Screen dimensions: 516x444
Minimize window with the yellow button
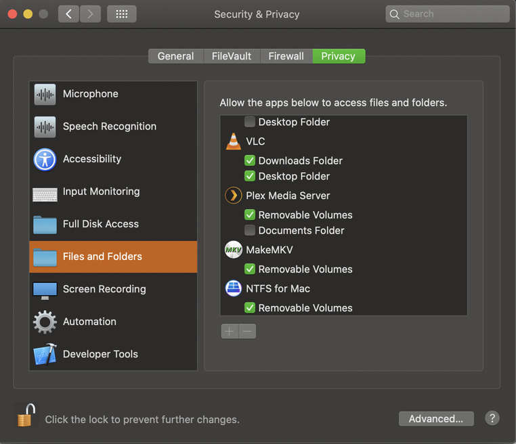[28, 14]
